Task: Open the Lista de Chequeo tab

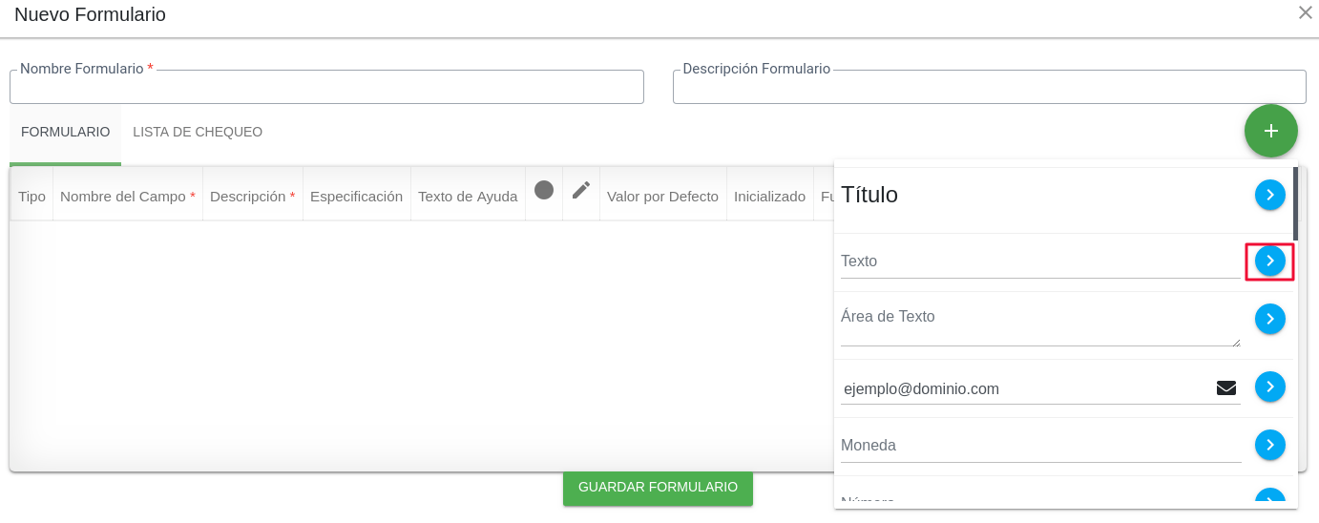Action: [x=198, y=132]
